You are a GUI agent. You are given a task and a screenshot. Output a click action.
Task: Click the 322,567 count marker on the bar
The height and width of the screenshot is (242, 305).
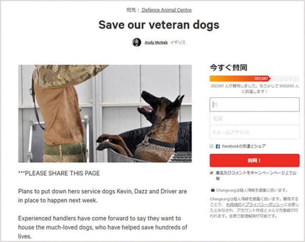[261, 78]
